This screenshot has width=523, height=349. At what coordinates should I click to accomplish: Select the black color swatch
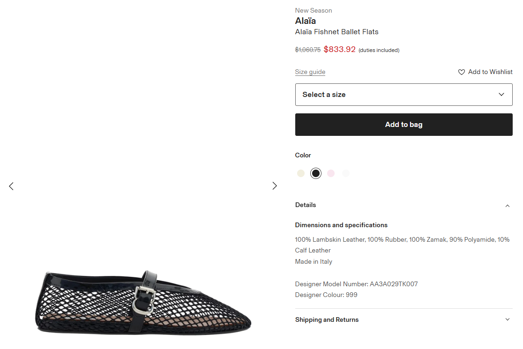[316, 173]
